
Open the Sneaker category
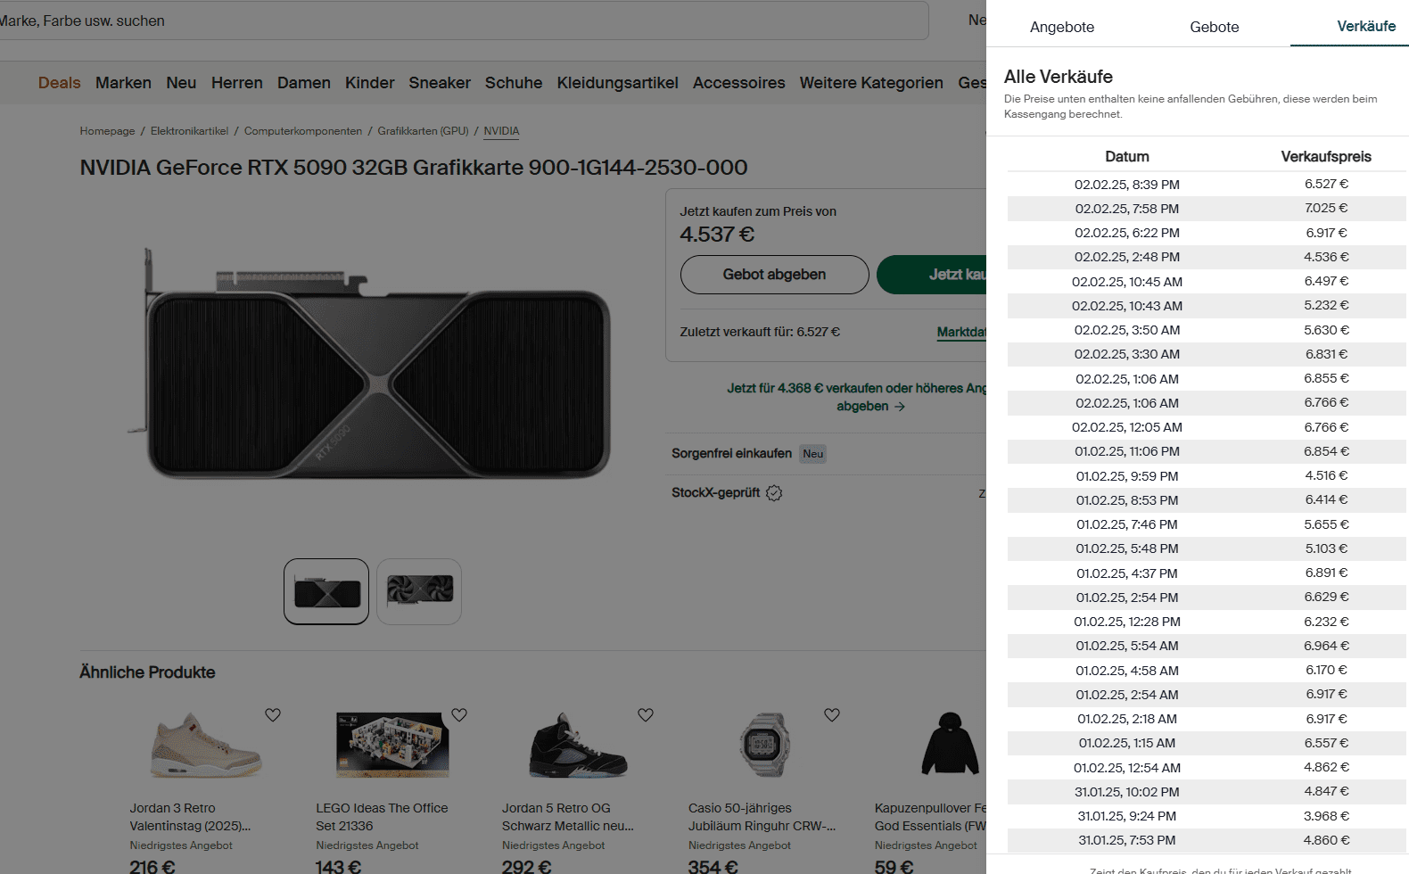(440, 83)
